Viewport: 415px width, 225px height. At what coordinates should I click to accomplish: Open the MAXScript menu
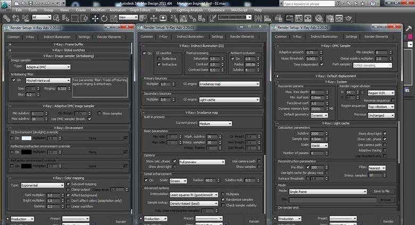click(239, 10)
